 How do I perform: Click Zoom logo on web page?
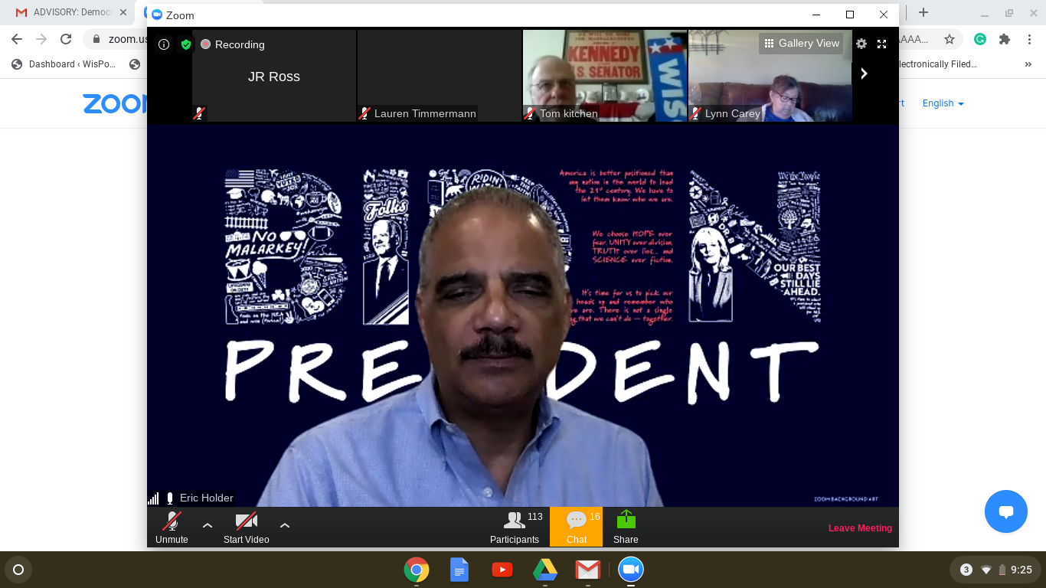[x=115, y=103]
